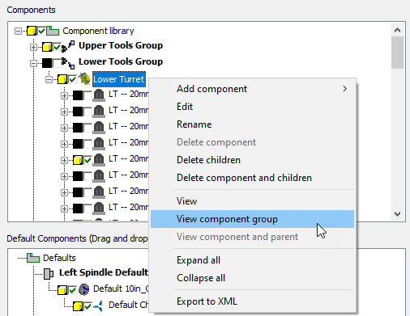Click the Lower Tools Group node icon

click(x=68, y=63)
